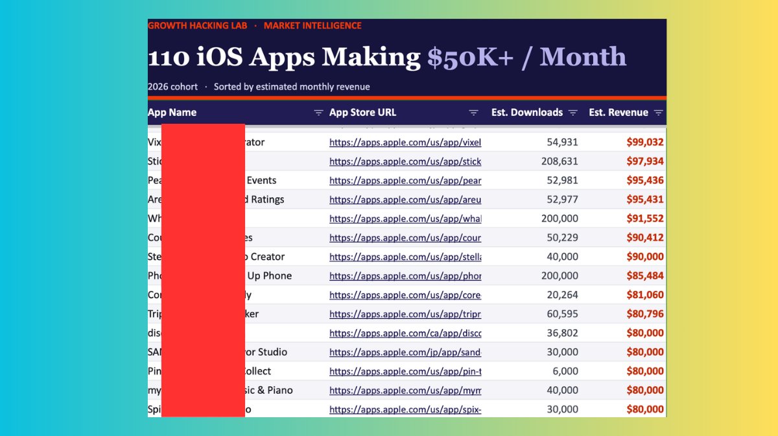Select the $99,032 revenue cell

pos(645,143)
